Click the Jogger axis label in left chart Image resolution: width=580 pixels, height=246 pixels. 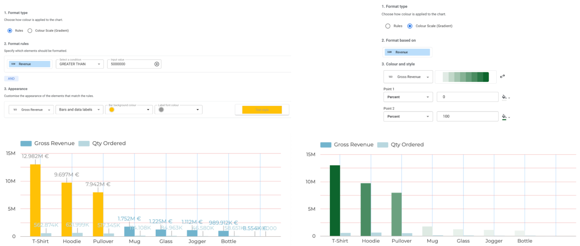[197, 241]
